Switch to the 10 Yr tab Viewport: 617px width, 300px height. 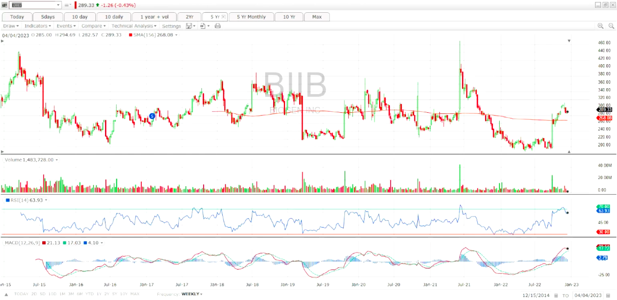289,17
